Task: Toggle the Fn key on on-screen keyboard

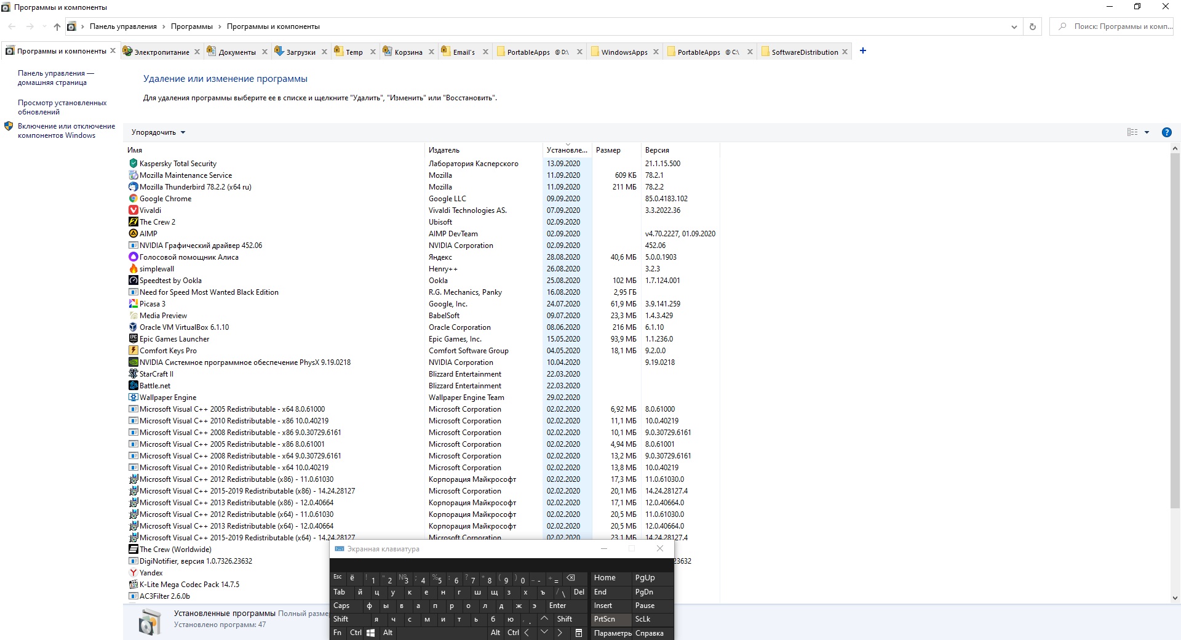Action: pos(337,633)
